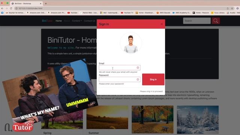
Task: Open the Patriot Web bookmark
Action: tap(88, 13)
